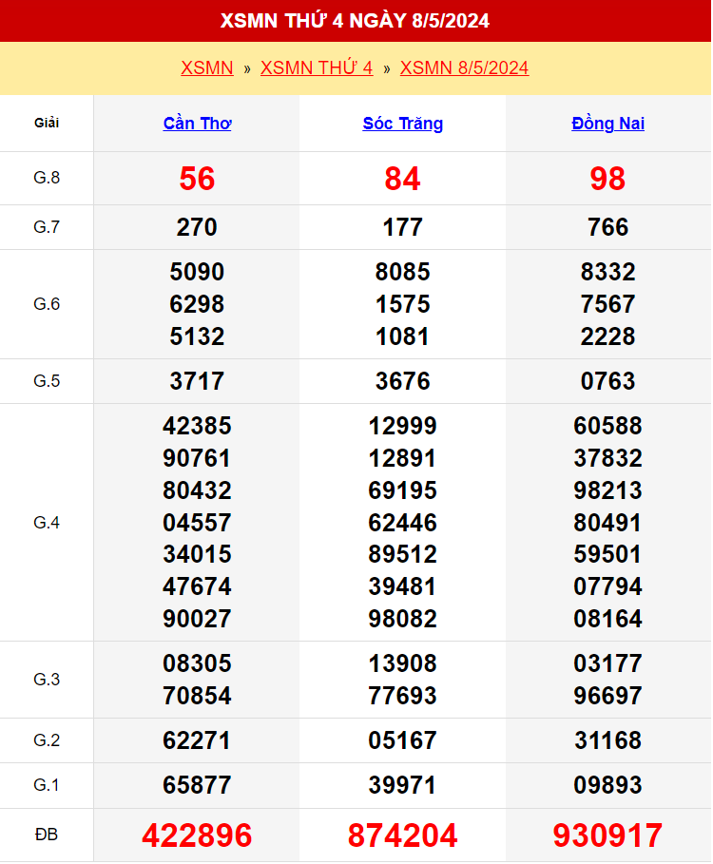The height and width of the screenshot is (864, 713).
Task: Click Sóc Trăng special prize 874204
Action: pos(403,835)
